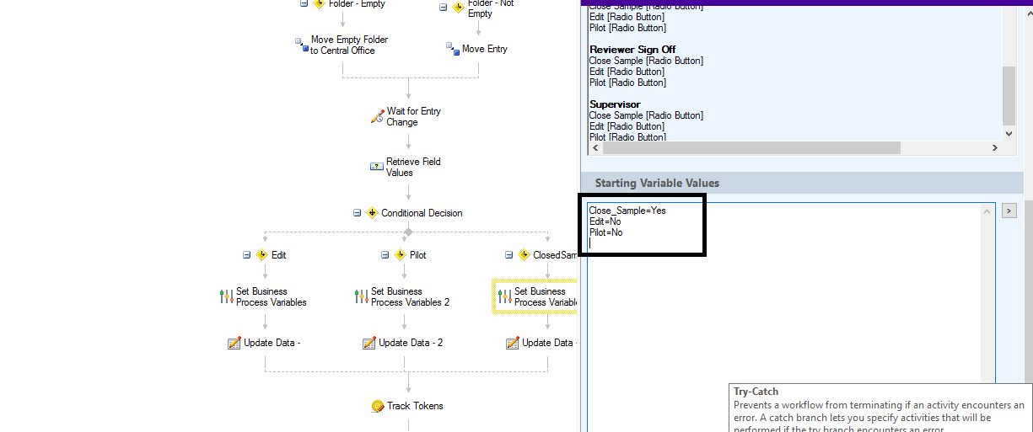Viewport: 1033px width, 432px height.
Task: Select the Folder - Not Empty diamond icon
Action: coord(458,7)
